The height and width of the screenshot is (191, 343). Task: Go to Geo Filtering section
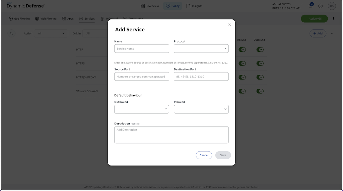click(x=19, y=19)
